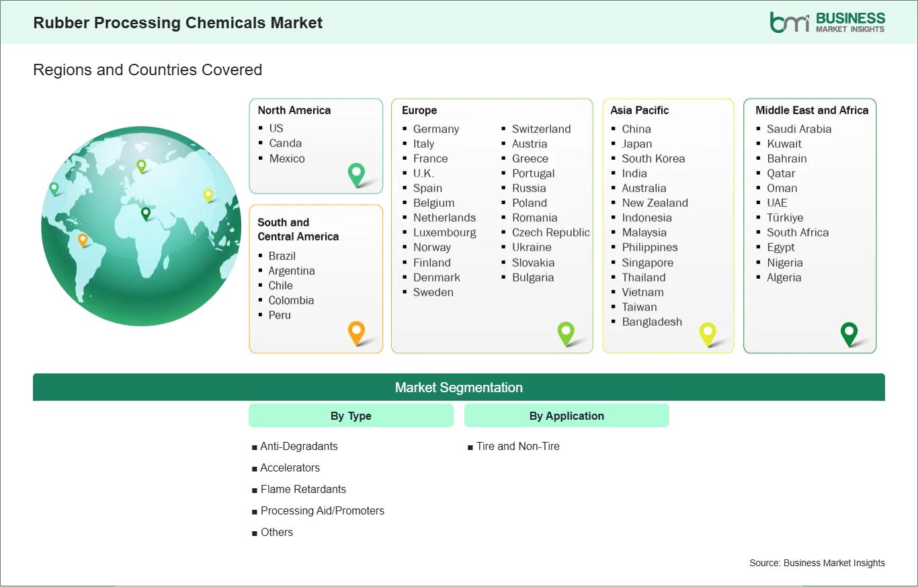Click the Europe card's green pin marker
The width and height of the screenshot is (918, 587).
(x=567, y=332)
